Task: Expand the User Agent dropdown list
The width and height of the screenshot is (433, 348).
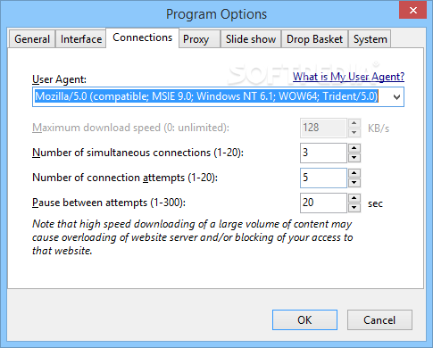Action: coord(396,97)
